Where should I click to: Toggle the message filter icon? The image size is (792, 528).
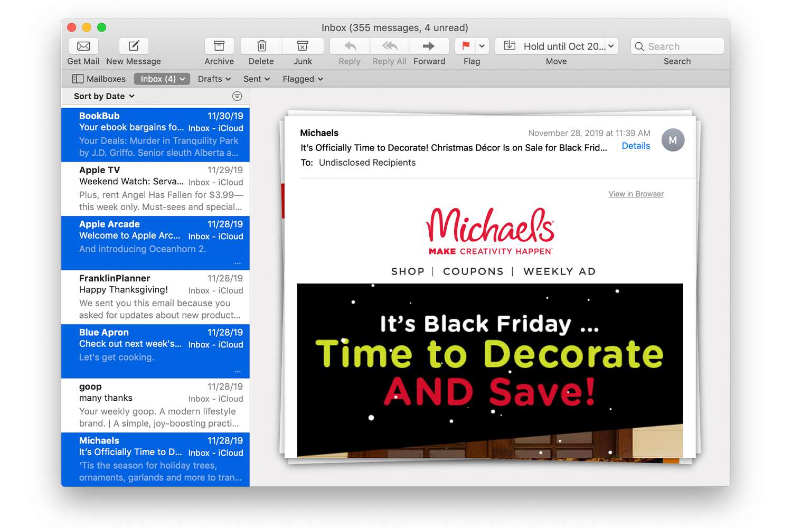[237, 96]
